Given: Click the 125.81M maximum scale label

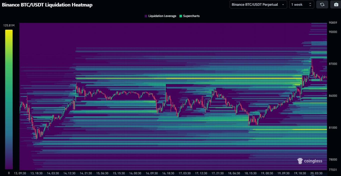Looking at the screenshot, I should 9,25.
